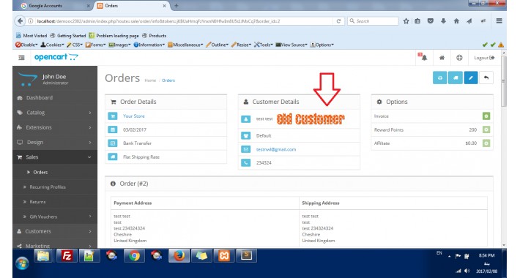Click the print shipping list truck button
This screenshot has width=520, height=278.
coord(456,78)
